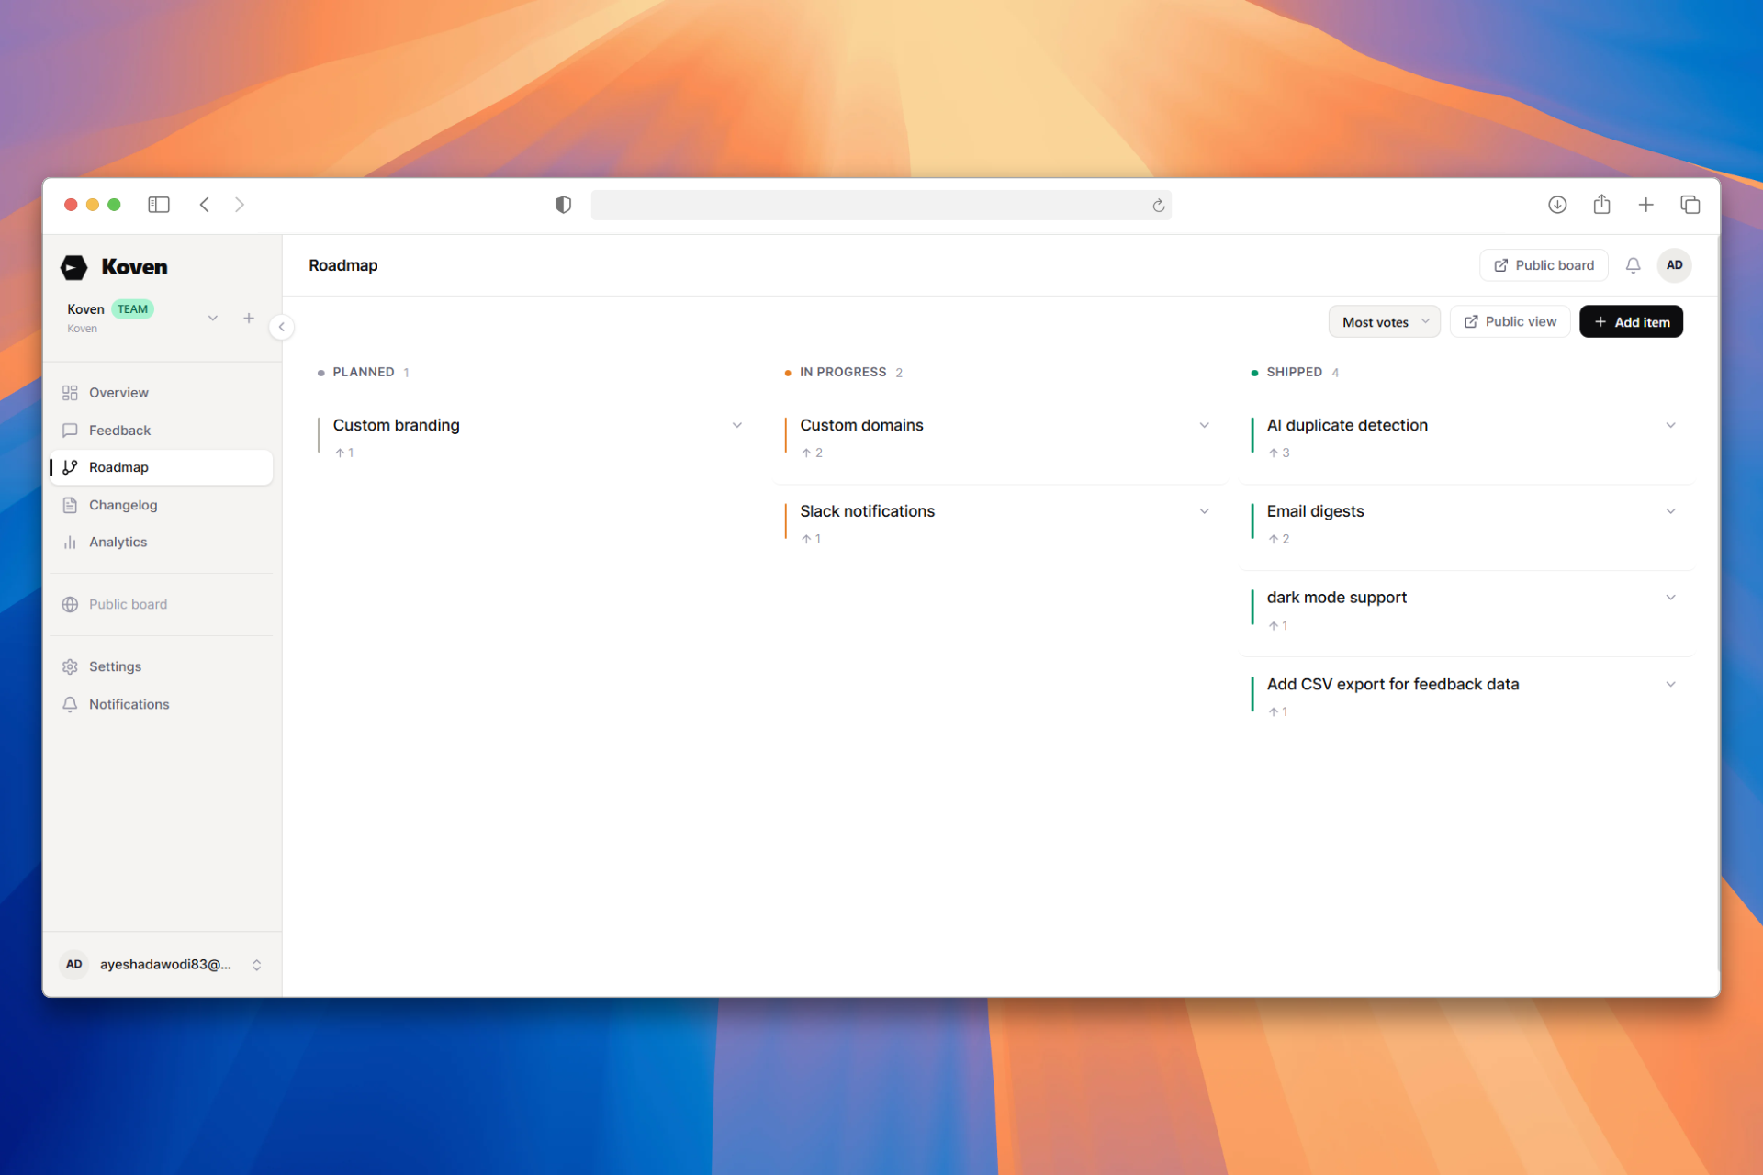This screenshot has width=1763, height=1175.
Task: Open the browser downloads icon
Action: (1557, 205)
